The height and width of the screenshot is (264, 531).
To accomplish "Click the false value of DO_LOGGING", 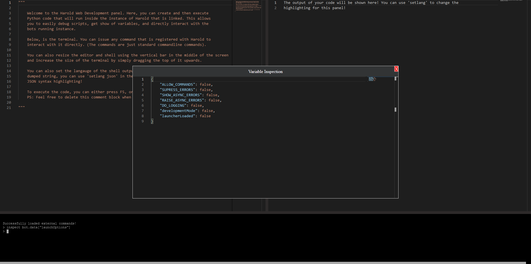I will tap(196, 106).
